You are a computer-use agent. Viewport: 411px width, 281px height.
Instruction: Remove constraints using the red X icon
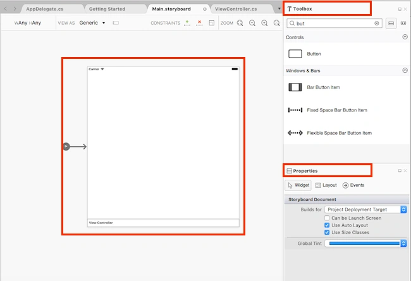pyautogui.click(x=199, y=23)
